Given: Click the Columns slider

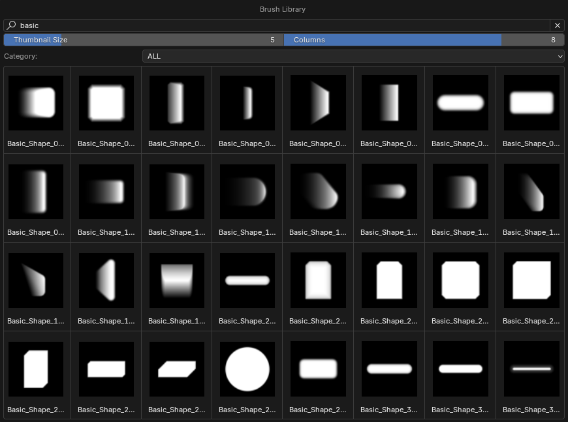Looking at the screenshot, I should [x=424, y=40].
